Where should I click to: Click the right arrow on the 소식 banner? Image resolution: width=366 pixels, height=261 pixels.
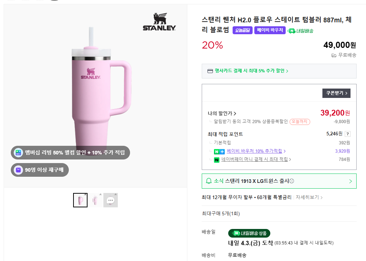(351, 181)
